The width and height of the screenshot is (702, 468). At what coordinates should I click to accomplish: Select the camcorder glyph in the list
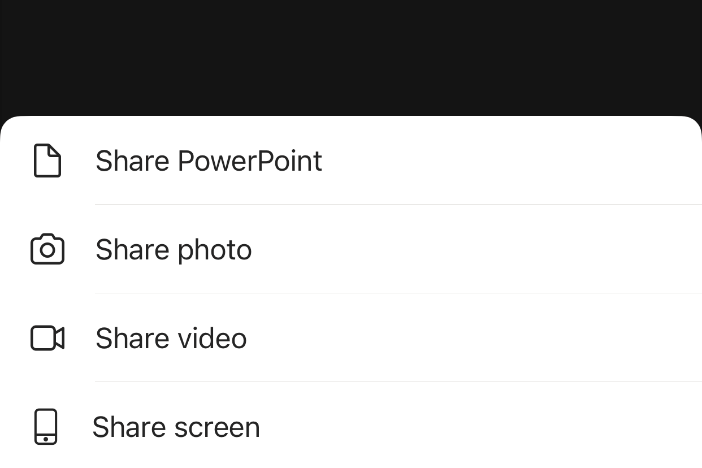(x=47, y=338)
